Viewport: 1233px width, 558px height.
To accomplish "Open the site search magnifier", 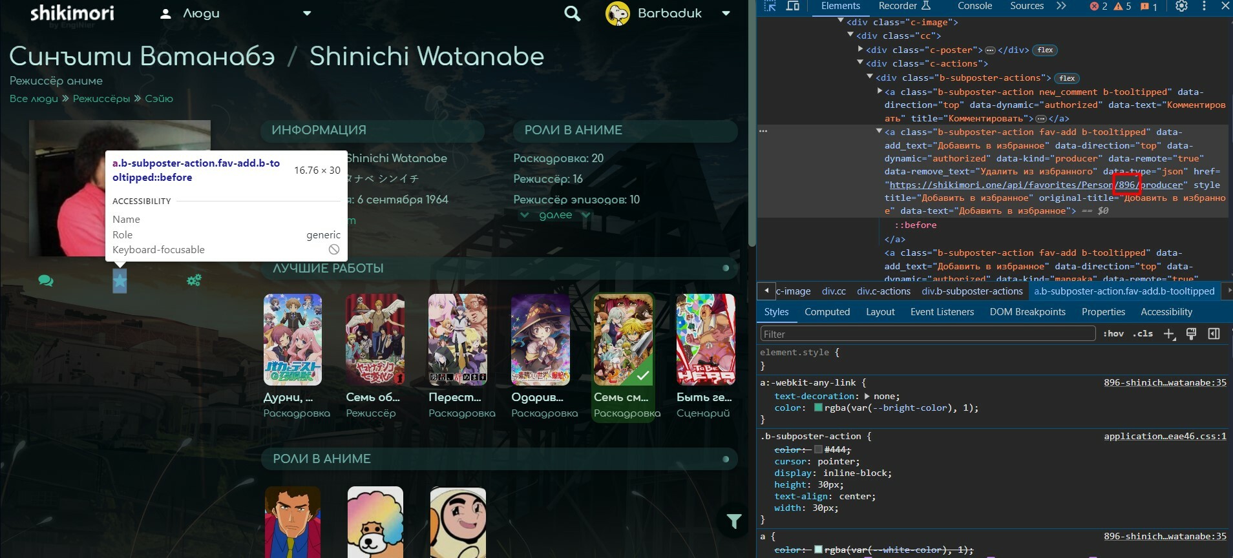I will click(572, 14).
